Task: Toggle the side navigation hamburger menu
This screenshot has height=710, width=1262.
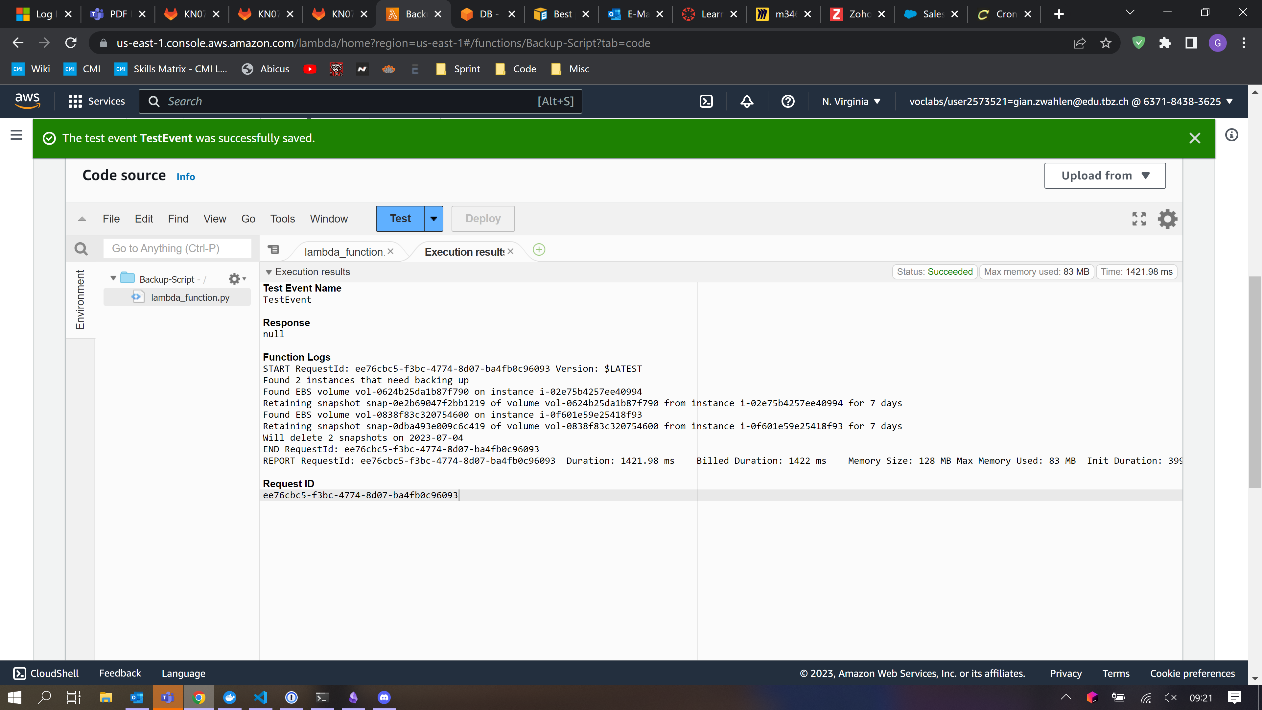Action: point(16,135)
